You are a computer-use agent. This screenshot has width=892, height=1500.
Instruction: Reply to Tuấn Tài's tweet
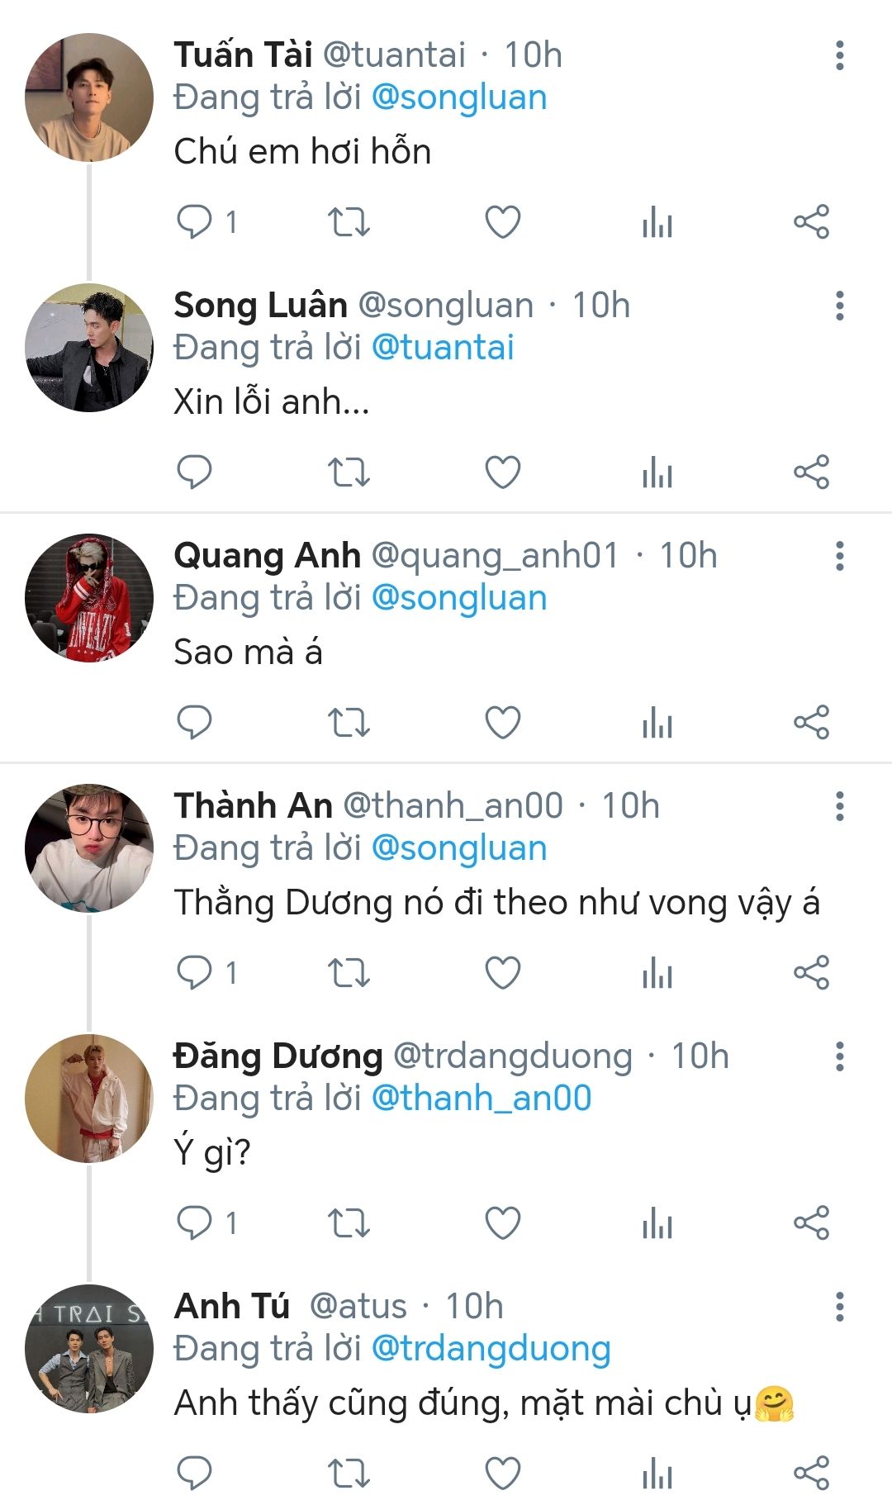(195, 221)
